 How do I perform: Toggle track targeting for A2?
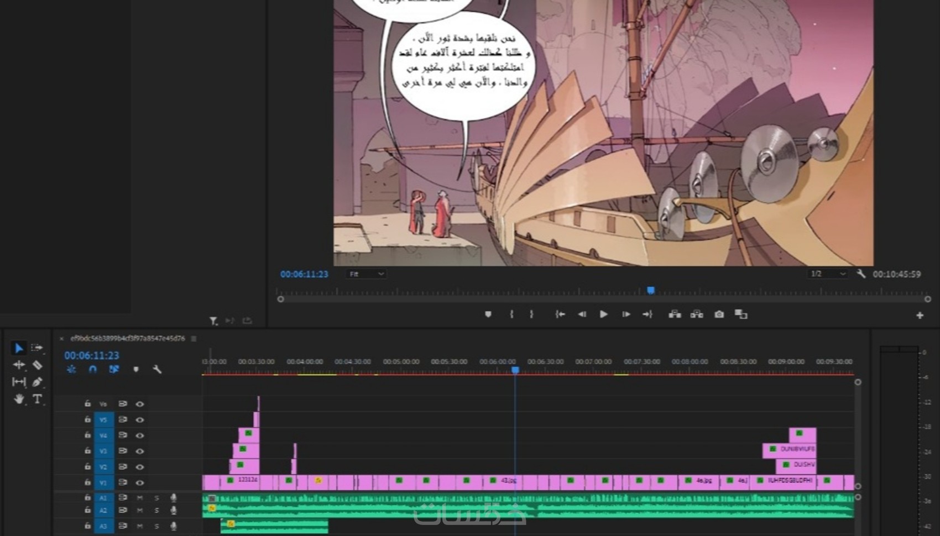[x=103, y=510]
